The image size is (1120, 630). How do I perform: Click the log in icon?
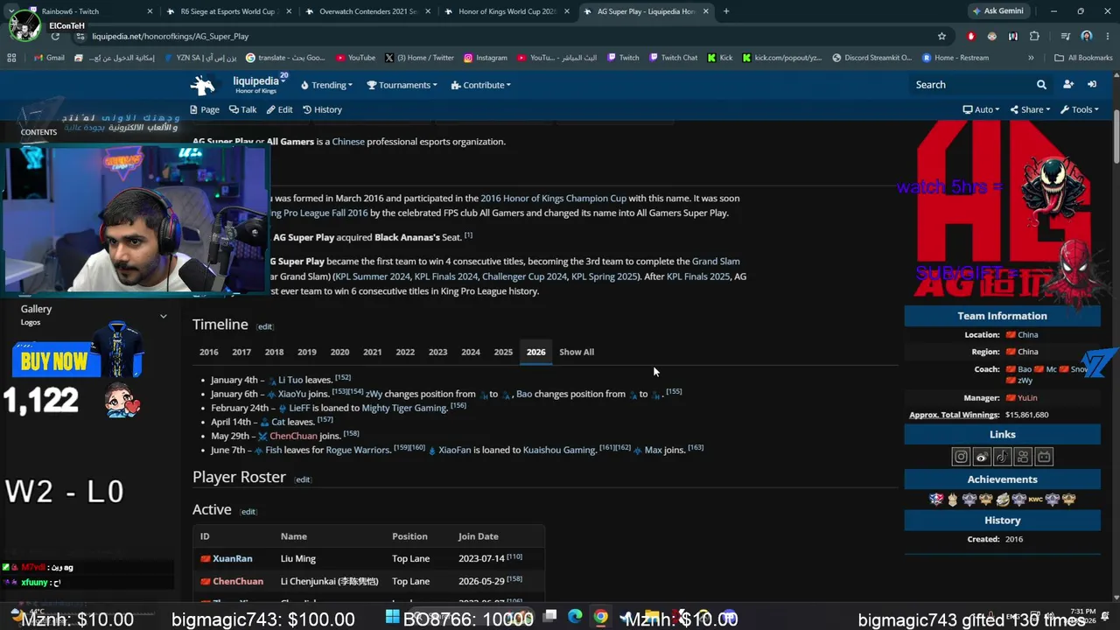point(1092,85)
